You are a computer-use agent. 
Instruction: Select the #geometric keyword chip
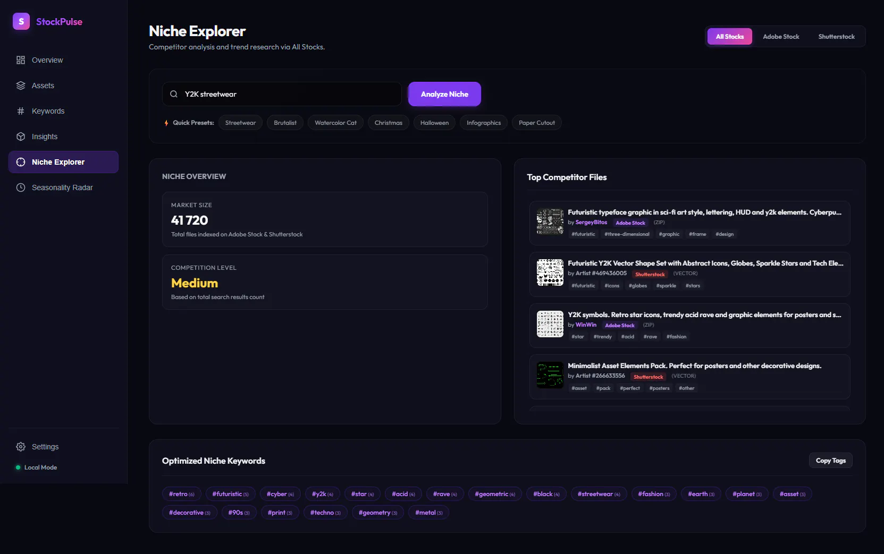pyautogui.click(x=495, y=494)
